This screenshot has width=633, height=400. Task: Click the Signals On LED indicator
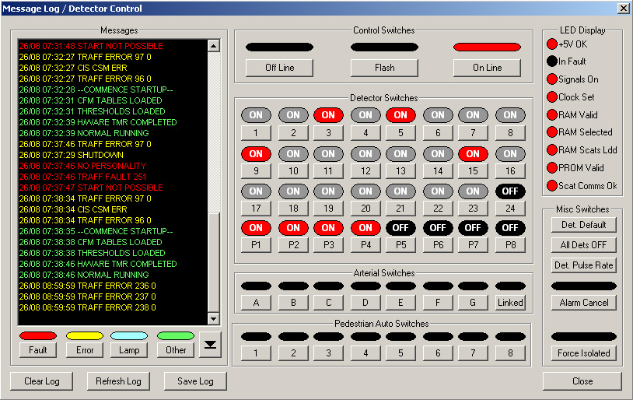(x=552, y=79)
